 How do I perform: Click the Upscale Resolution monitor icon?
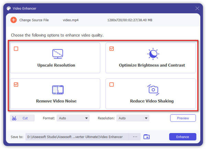(x=58, y=54)
